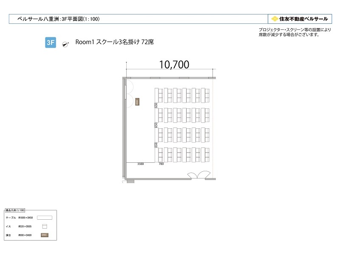This screenshot has width=340, height=255.
Task: Click the topmost 650 row spacing label
Action: click(x=156, y=105)
